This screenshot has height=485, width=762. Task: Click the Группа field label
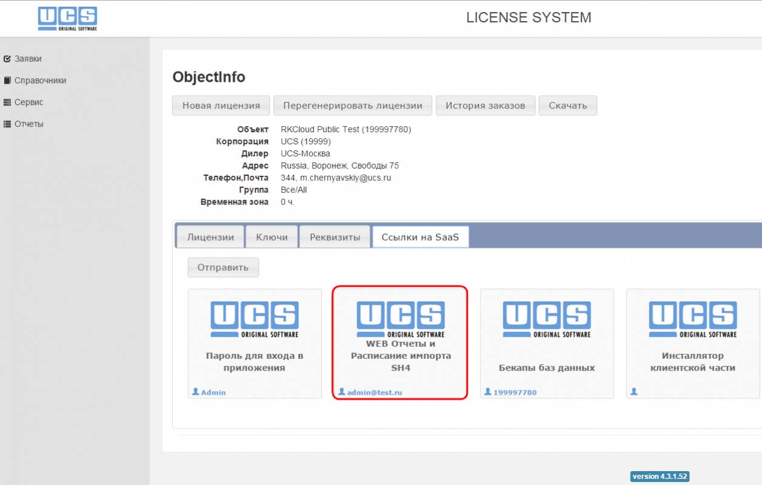click(253, 190)
